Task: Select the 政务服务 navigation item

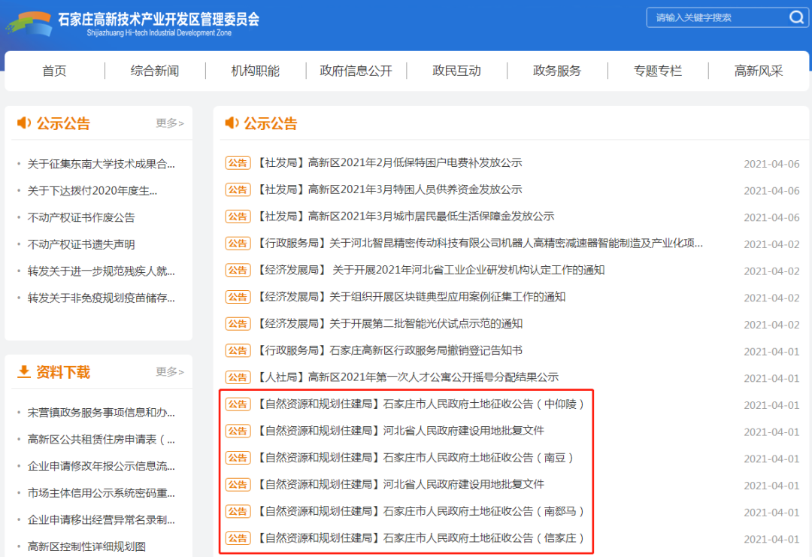Action: (x=557, y=71)
